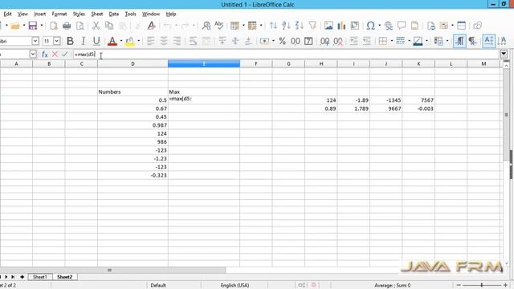Click Delete Decimal Place icon
This screenshot has height=289, width=514.
click(338, 41)
